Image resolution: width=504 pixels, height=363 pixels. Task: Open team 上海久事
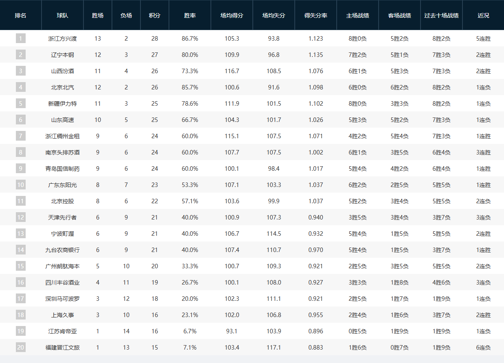(x=62, y=315)
